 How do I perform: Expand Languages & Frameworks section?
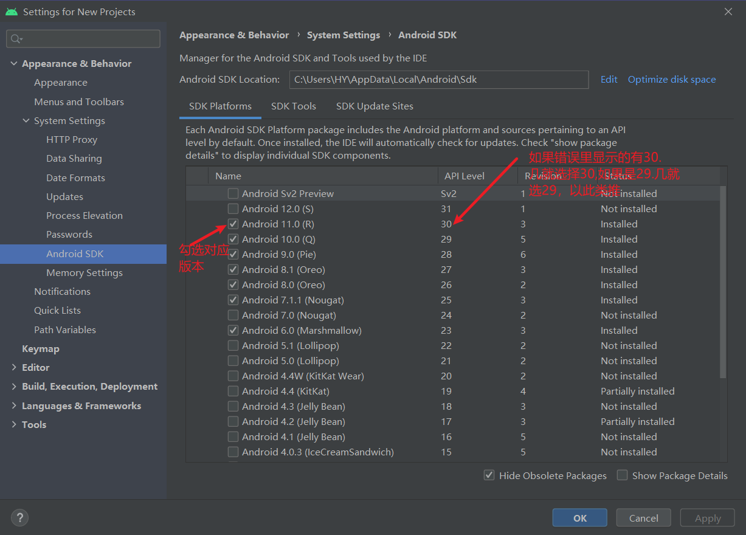14,406
